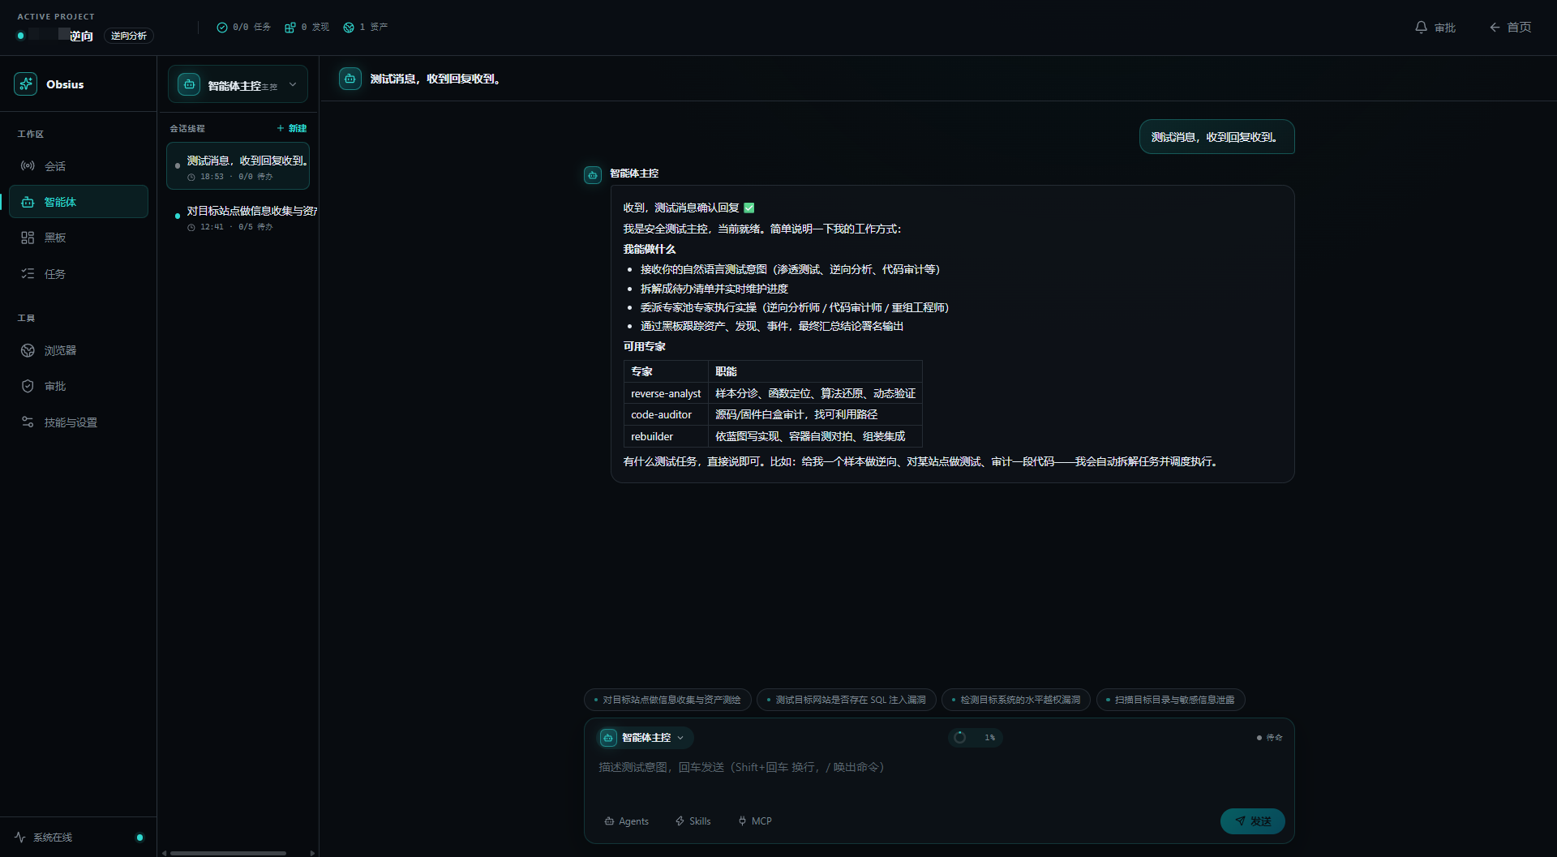Select the 智能体 sidebar tab
Viewport: 1557px width, 857px height.
[x=78, y=202]
